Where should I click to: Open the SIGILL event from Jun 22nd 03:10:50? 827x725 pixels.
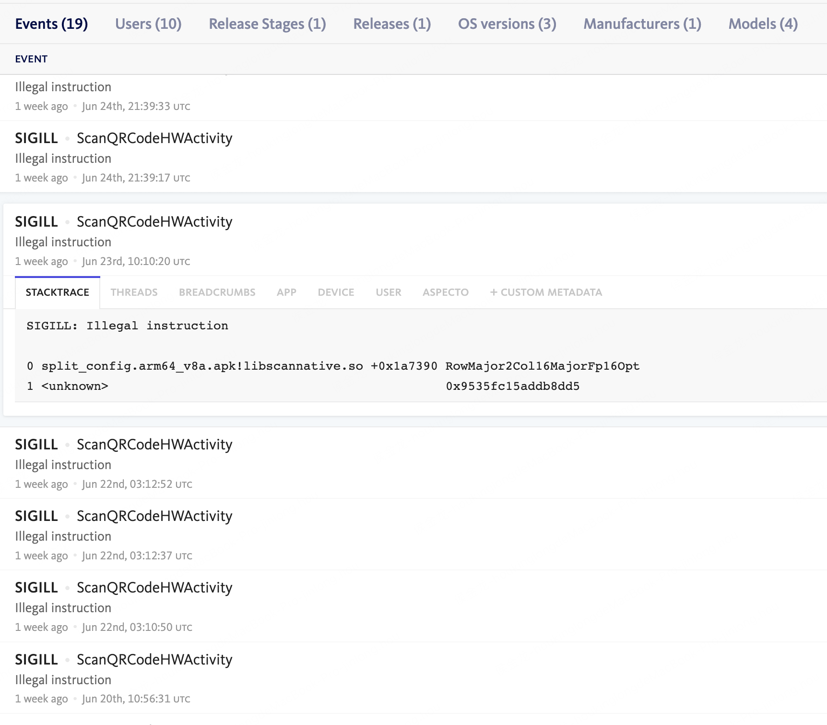[413, 606]
